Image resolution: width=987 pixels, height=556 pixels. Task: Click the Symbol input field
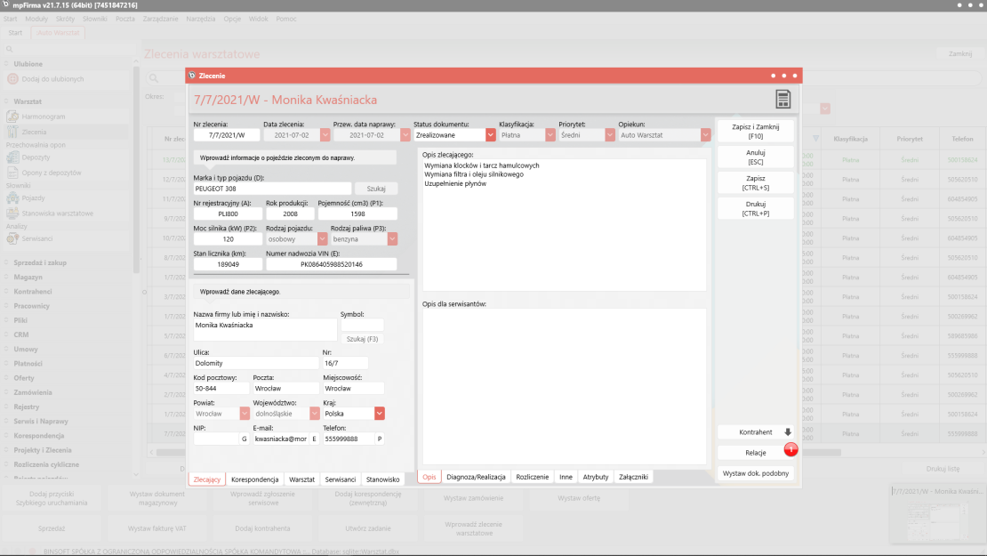362,325
